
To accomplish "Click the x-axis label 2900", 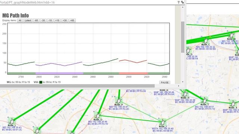I will pos(129,77).
